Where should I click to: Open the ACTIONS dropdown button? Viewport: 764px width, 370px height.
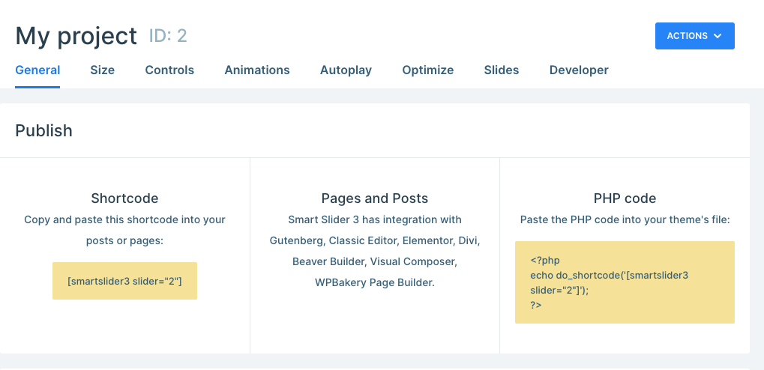coord(695,36)
